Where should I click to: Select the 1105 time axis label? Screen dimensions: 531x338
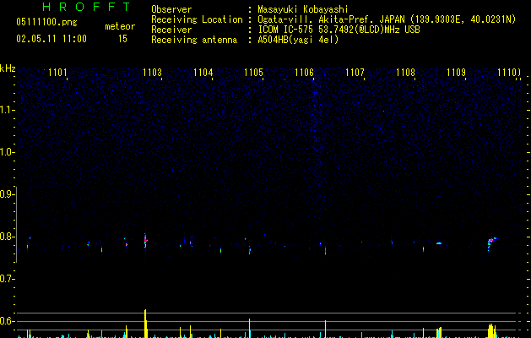point(253,73)
